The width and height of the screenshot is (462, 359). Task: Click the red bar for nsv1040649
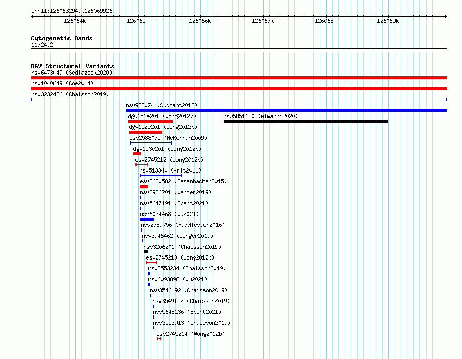(239, 89)
